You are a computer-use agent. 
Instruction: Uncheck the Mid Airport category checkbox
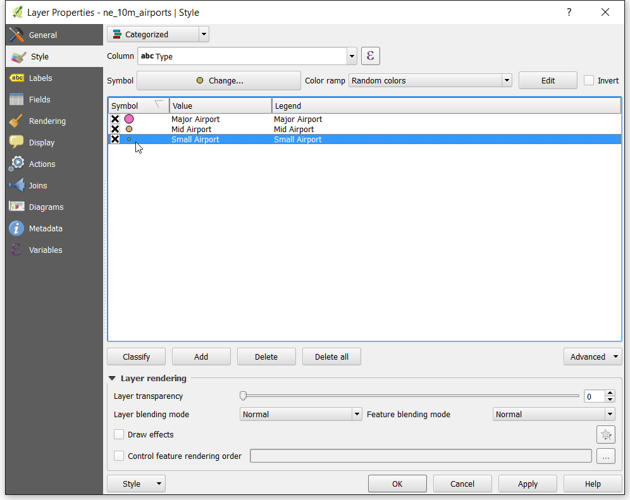(x=115, y=129)
